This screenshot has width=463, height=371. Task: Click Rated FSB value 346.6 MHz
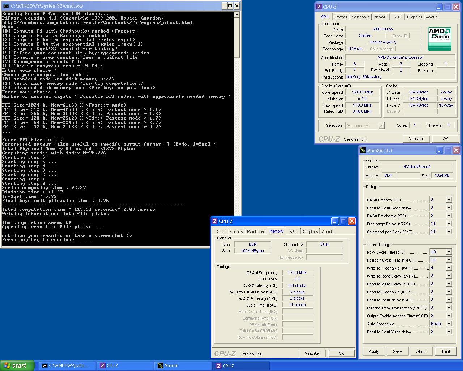coord(362,112)
